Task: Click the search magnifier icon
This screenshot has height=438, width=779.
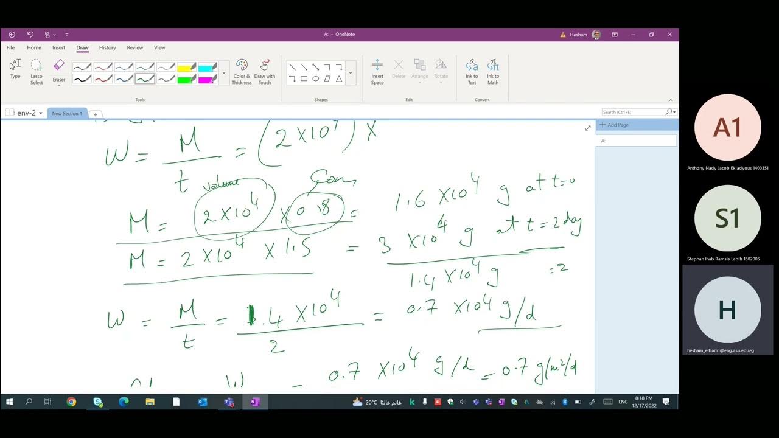Action: [669, 112]
